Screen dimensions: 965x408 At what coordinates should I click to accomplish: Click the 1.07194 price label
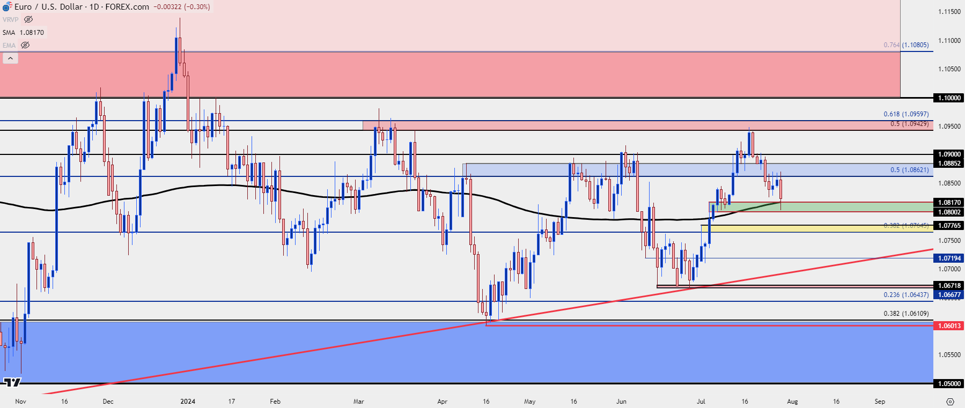[948, 258]
